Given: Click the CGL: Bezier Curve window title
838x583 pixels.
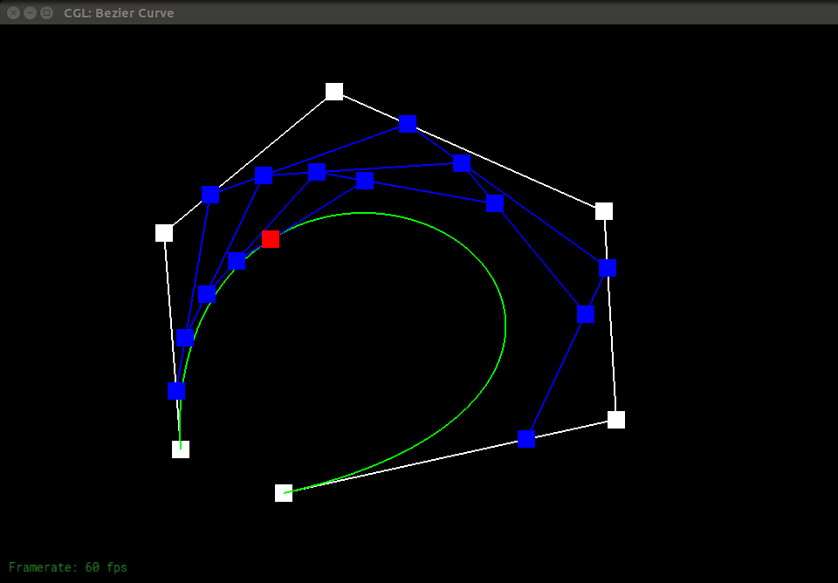Looking at the screenshot, I should tap(119, 13).
